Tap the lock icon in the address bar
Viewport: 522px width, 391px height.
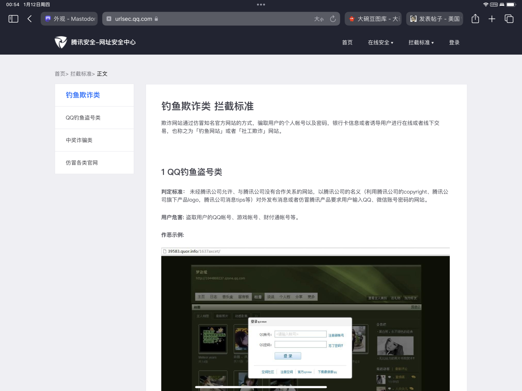pos(156,19)
